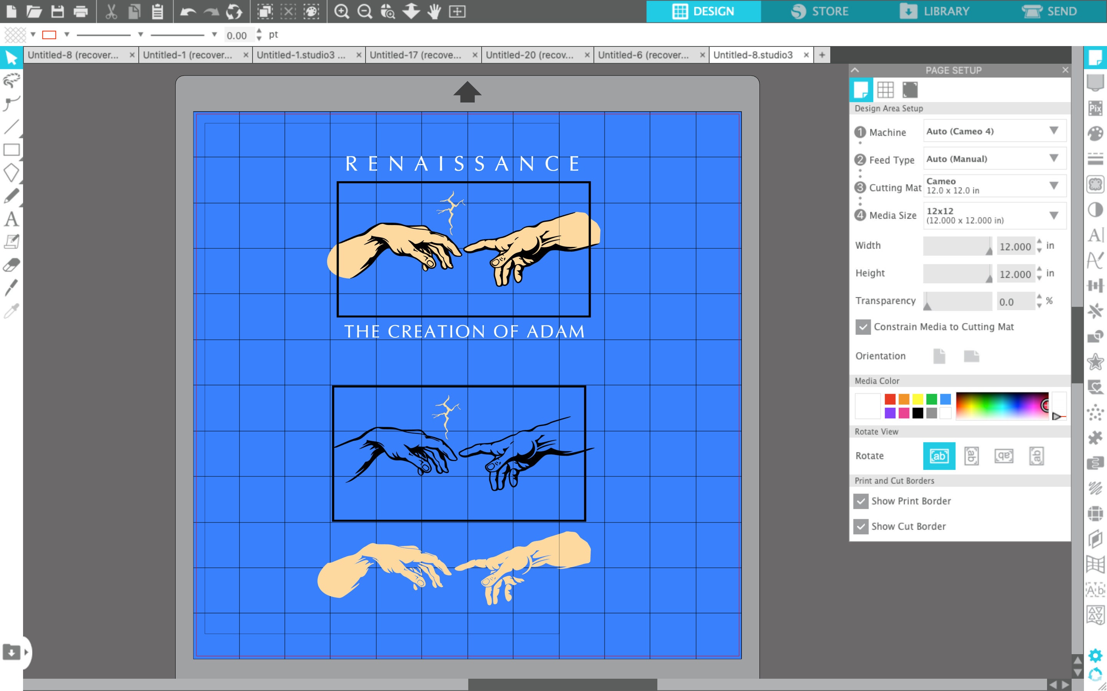This screenshot has height=691, width=1107.
Task: Uncheck Show Cut Border
Action: tap(861, 526)
